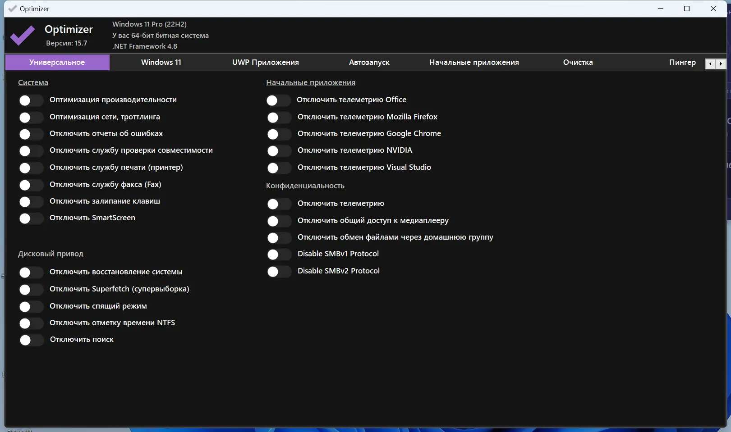Select the Универсальное tab
This screenshot has width=731, height=432.
[x=57, y=62]
